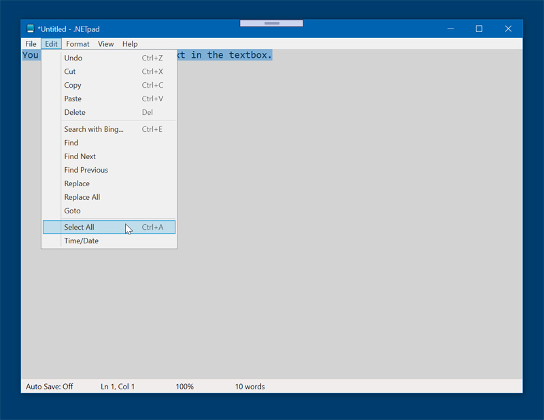Open the View menu
The image size is (544, 420).
point(105,44)
